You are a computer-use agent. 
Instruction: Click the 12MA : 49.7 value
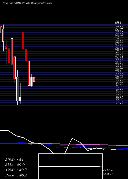point(16,170)
